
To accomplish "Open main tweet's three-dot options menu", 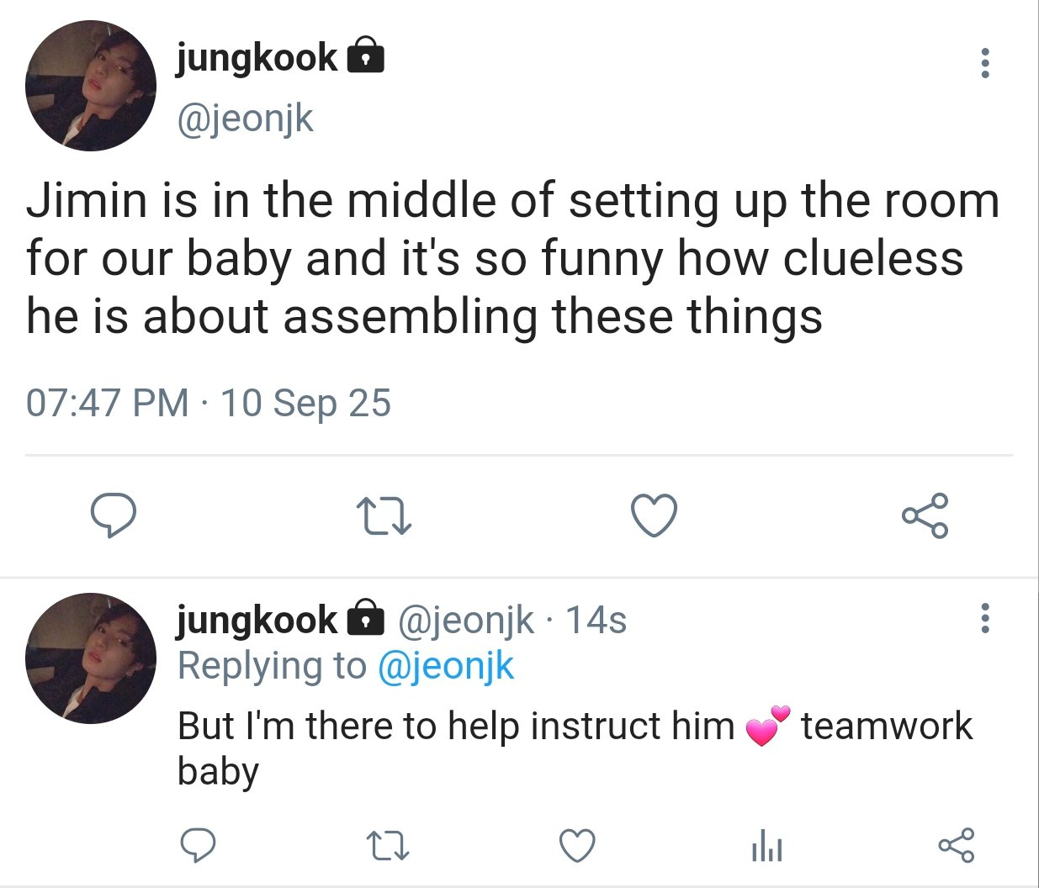I will [x=984, y=64].
